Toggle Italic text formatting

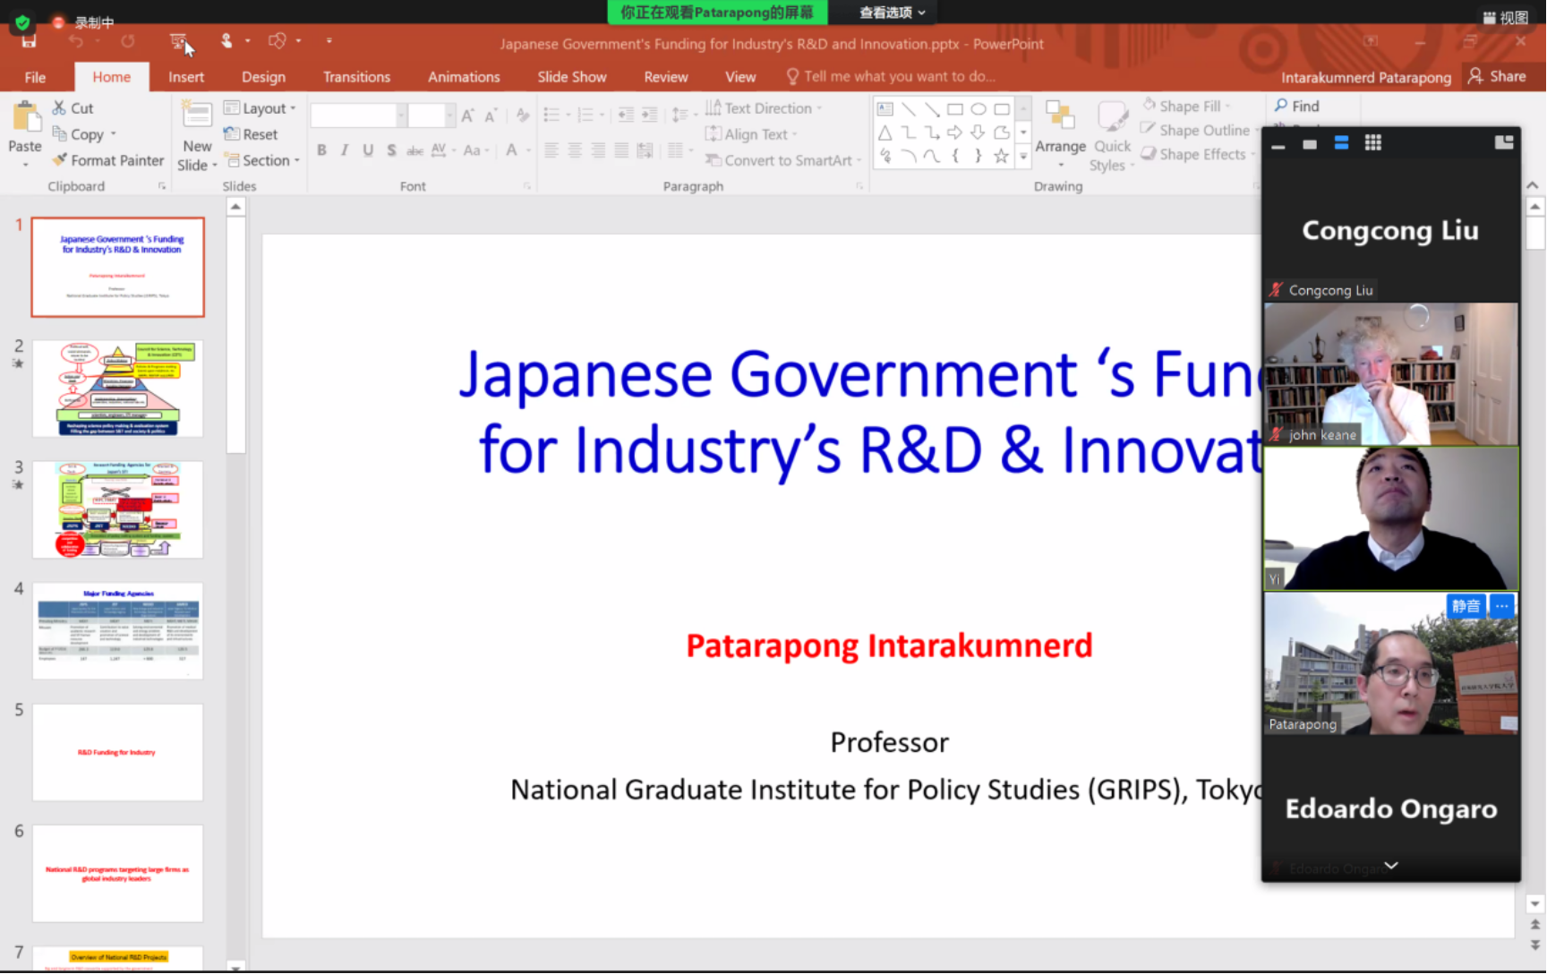click(345, 150)
